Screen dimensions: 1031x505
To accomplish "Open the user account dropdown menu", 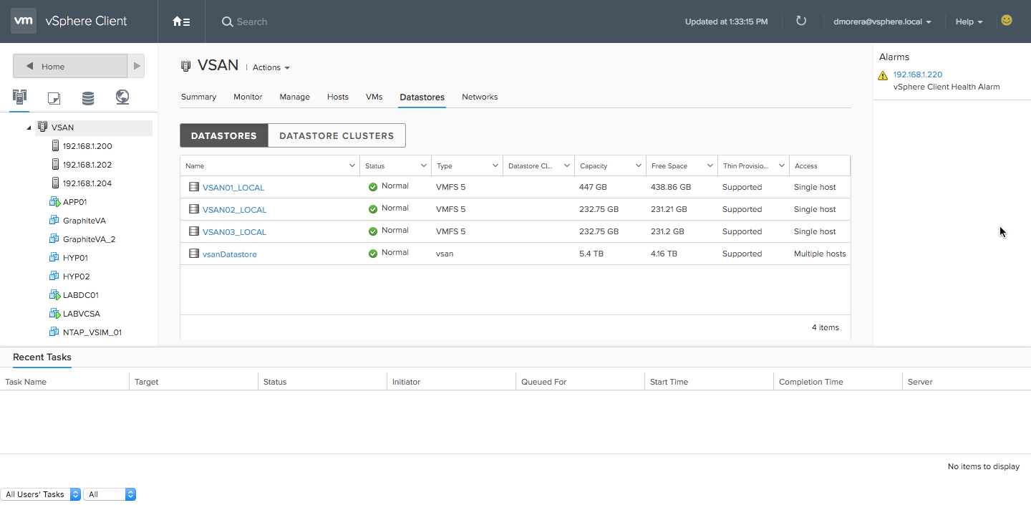I will click(882, 21).
